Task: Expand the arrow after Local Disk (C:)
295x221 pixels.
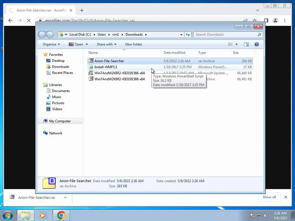Action: click(x=94, y=35)
